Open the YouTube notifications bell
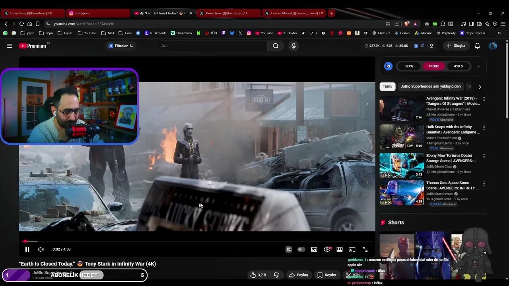Viewport: 509px width, 286px height. pyautogui.click(x=478, y=46)
